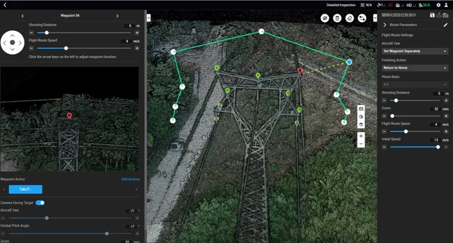Viewport: 453px width, 243px height.
Task: Click the Zoom 32 mm value field
Action: [436, 109]
